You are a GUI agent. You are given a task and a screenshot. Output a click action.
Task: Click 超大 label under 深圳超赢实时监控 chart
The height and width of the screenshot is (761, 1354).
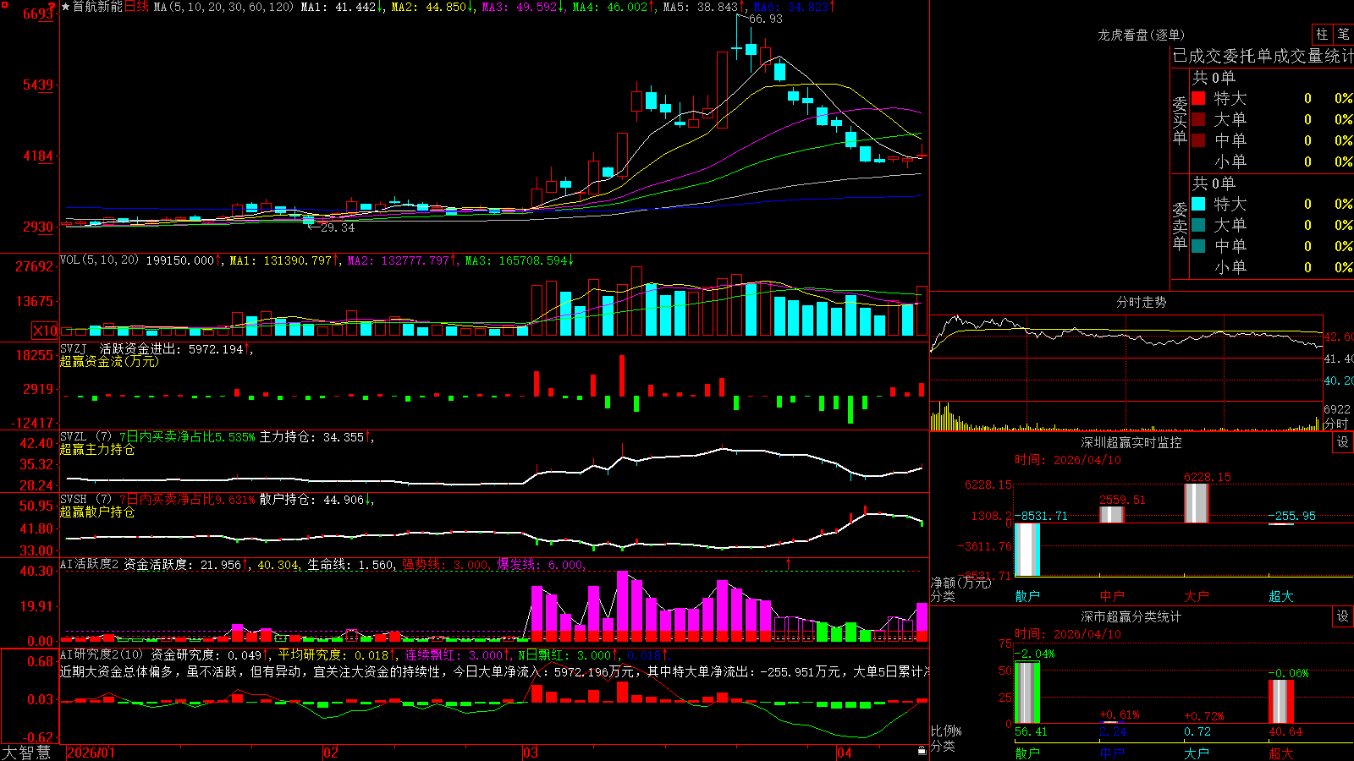[1281, 596]
